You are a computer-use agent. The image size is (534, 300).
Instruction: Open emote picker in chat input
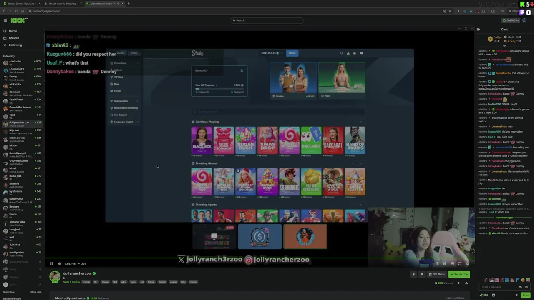coord(526,287)
